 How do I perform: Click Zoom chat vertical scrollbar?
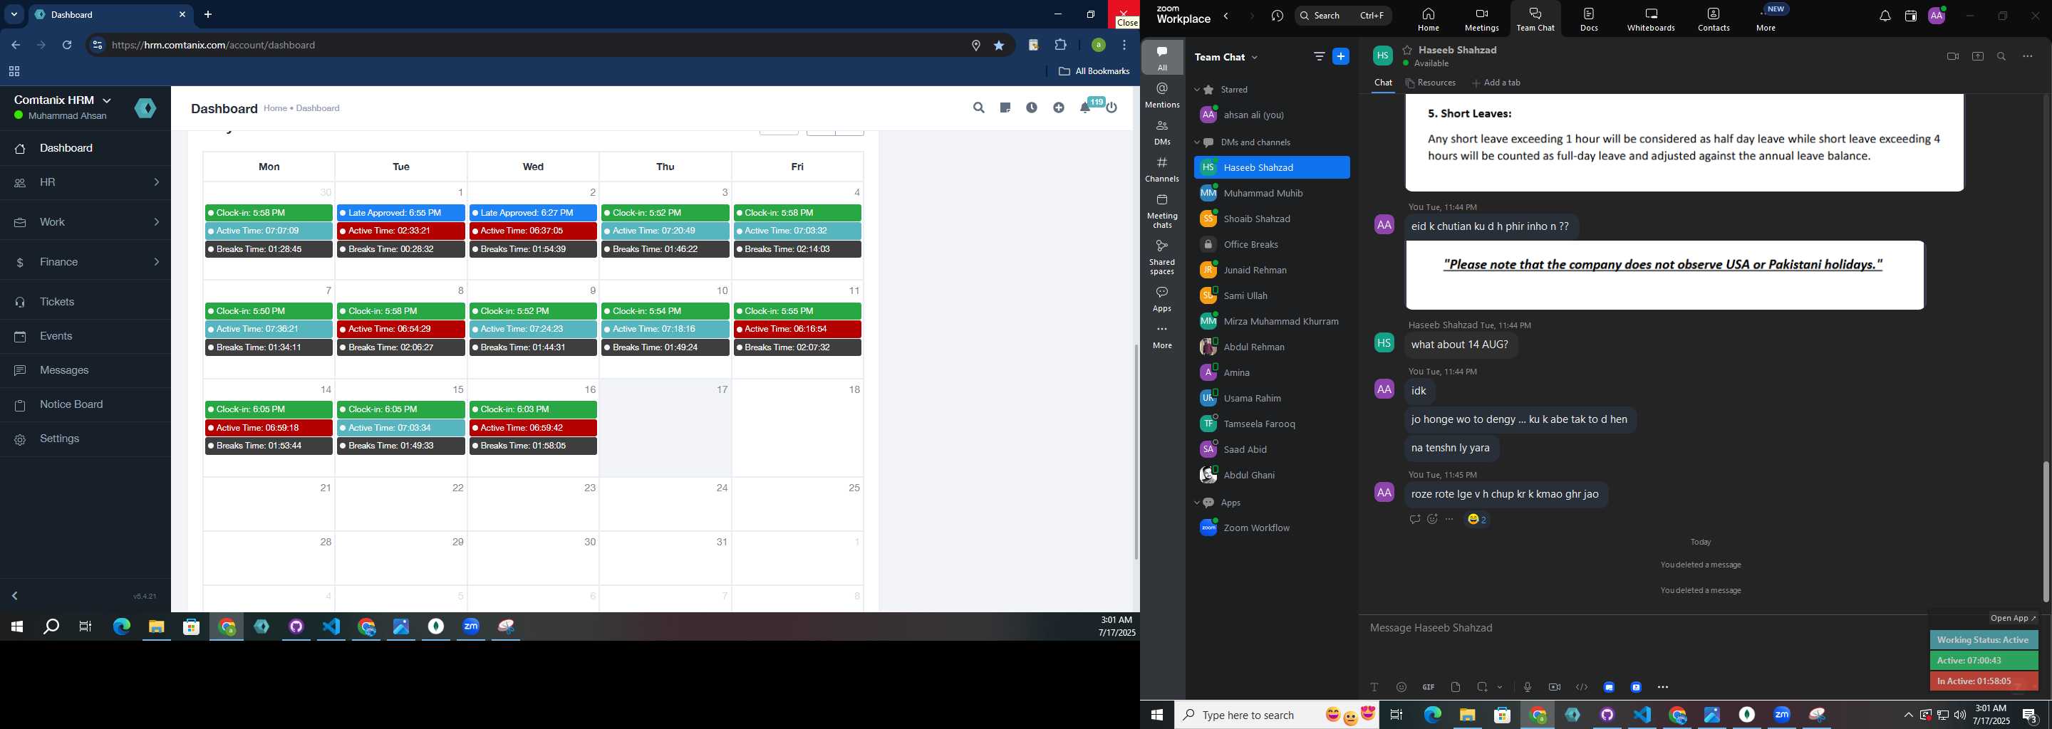click(2046, 532)
